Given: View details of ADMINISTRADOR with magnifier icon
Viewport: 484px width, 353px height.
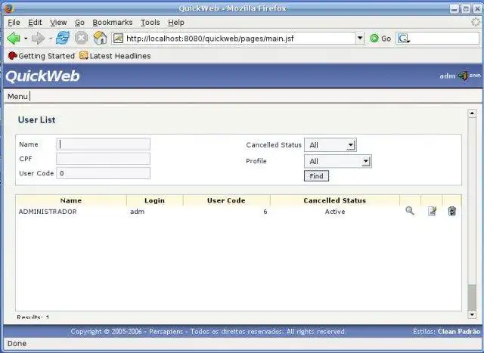Looking at the screenshot, I should (410, 211).
